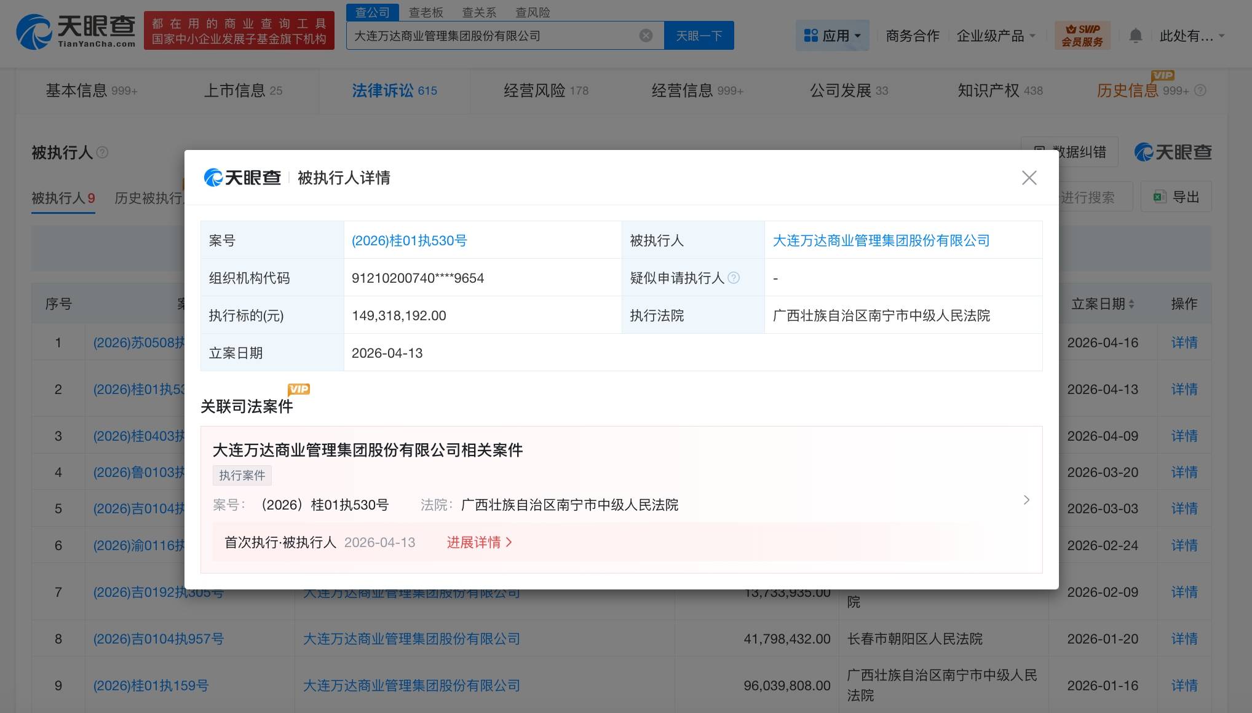Open the user account dropdown 此处有…
The image size is (1252, 713).
[x=1191, y=36]
